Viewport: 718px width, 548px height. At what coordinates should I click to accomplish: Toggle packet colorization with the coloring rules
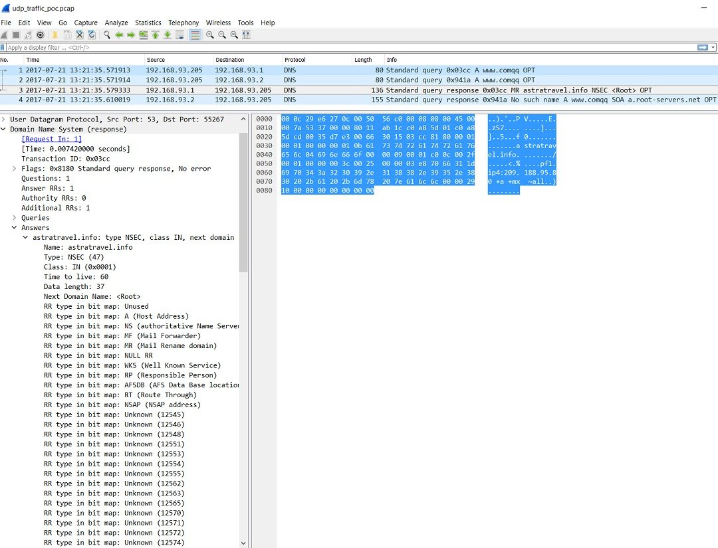195,35
